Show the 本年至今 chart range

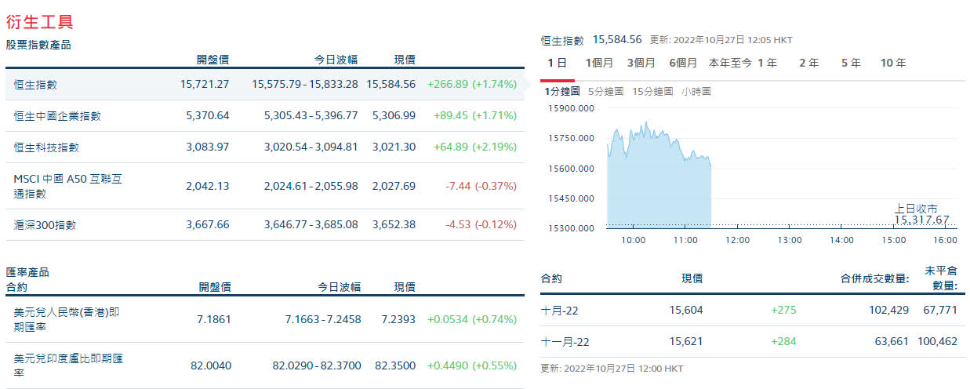point(730,64)
